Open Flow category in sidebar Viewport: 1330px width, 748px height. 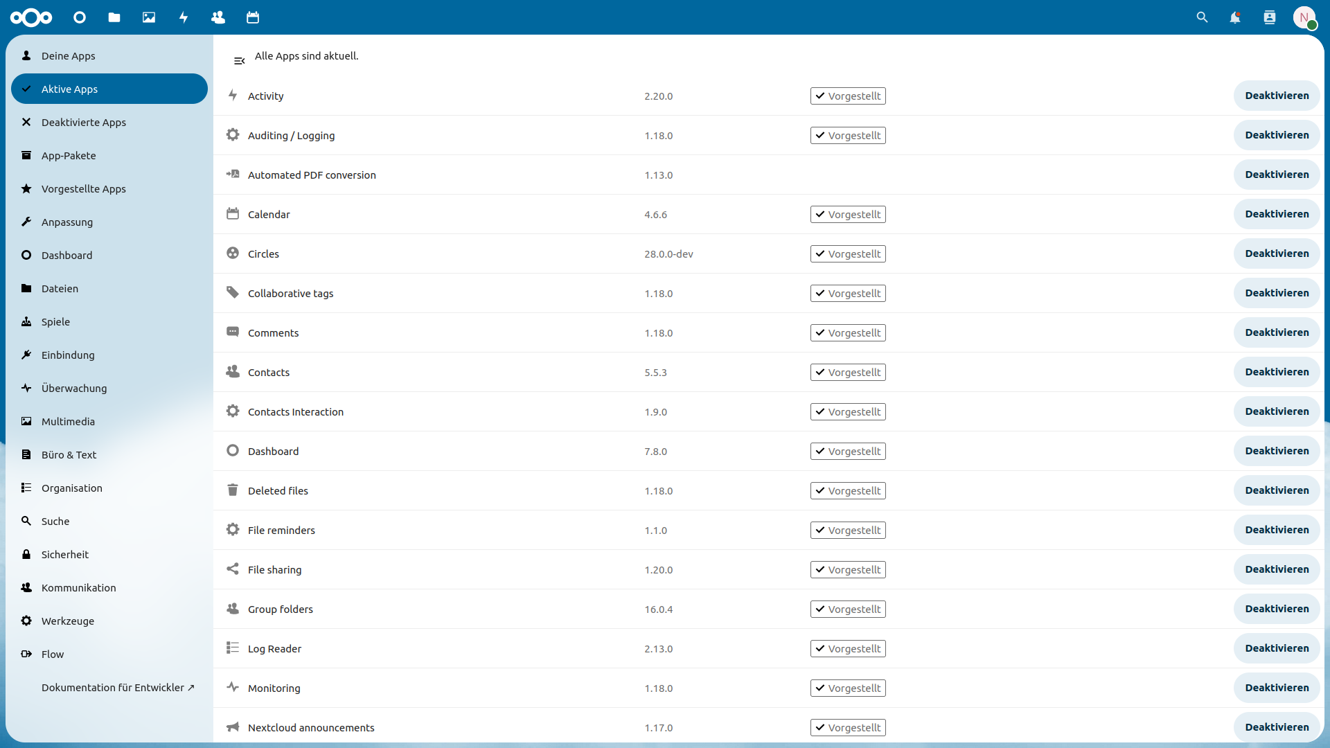(109, 654)
